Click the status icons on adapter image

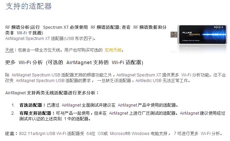pos(218,27)
